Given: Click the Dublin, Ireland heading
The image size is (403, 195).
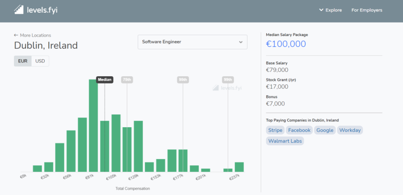Looking at the screenshot, I should (x=46, y=46).
